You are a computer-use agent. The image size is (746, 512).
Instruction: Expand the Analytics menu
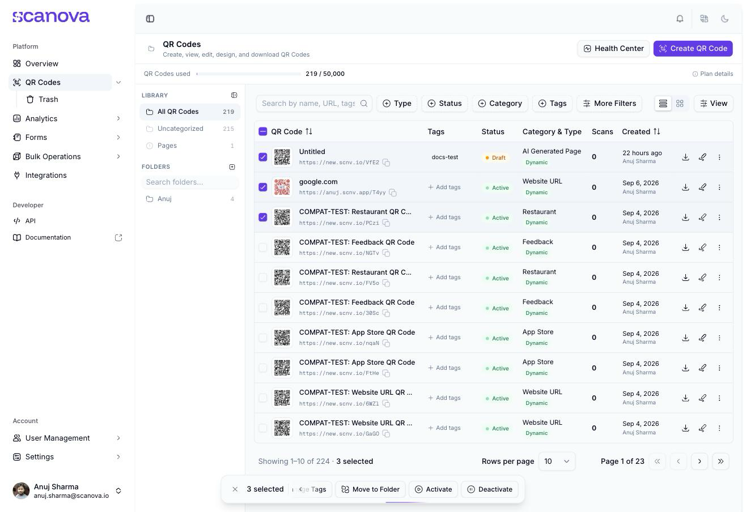pyautogui.click(x=118, y=118)
